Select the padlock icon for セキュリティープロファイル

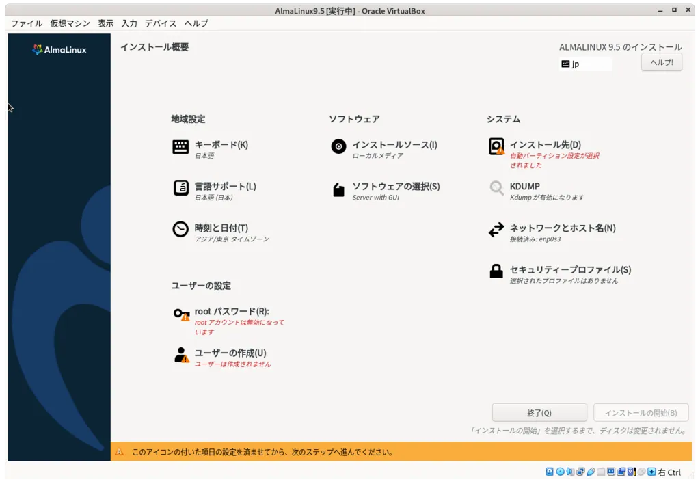pos(496,271)
